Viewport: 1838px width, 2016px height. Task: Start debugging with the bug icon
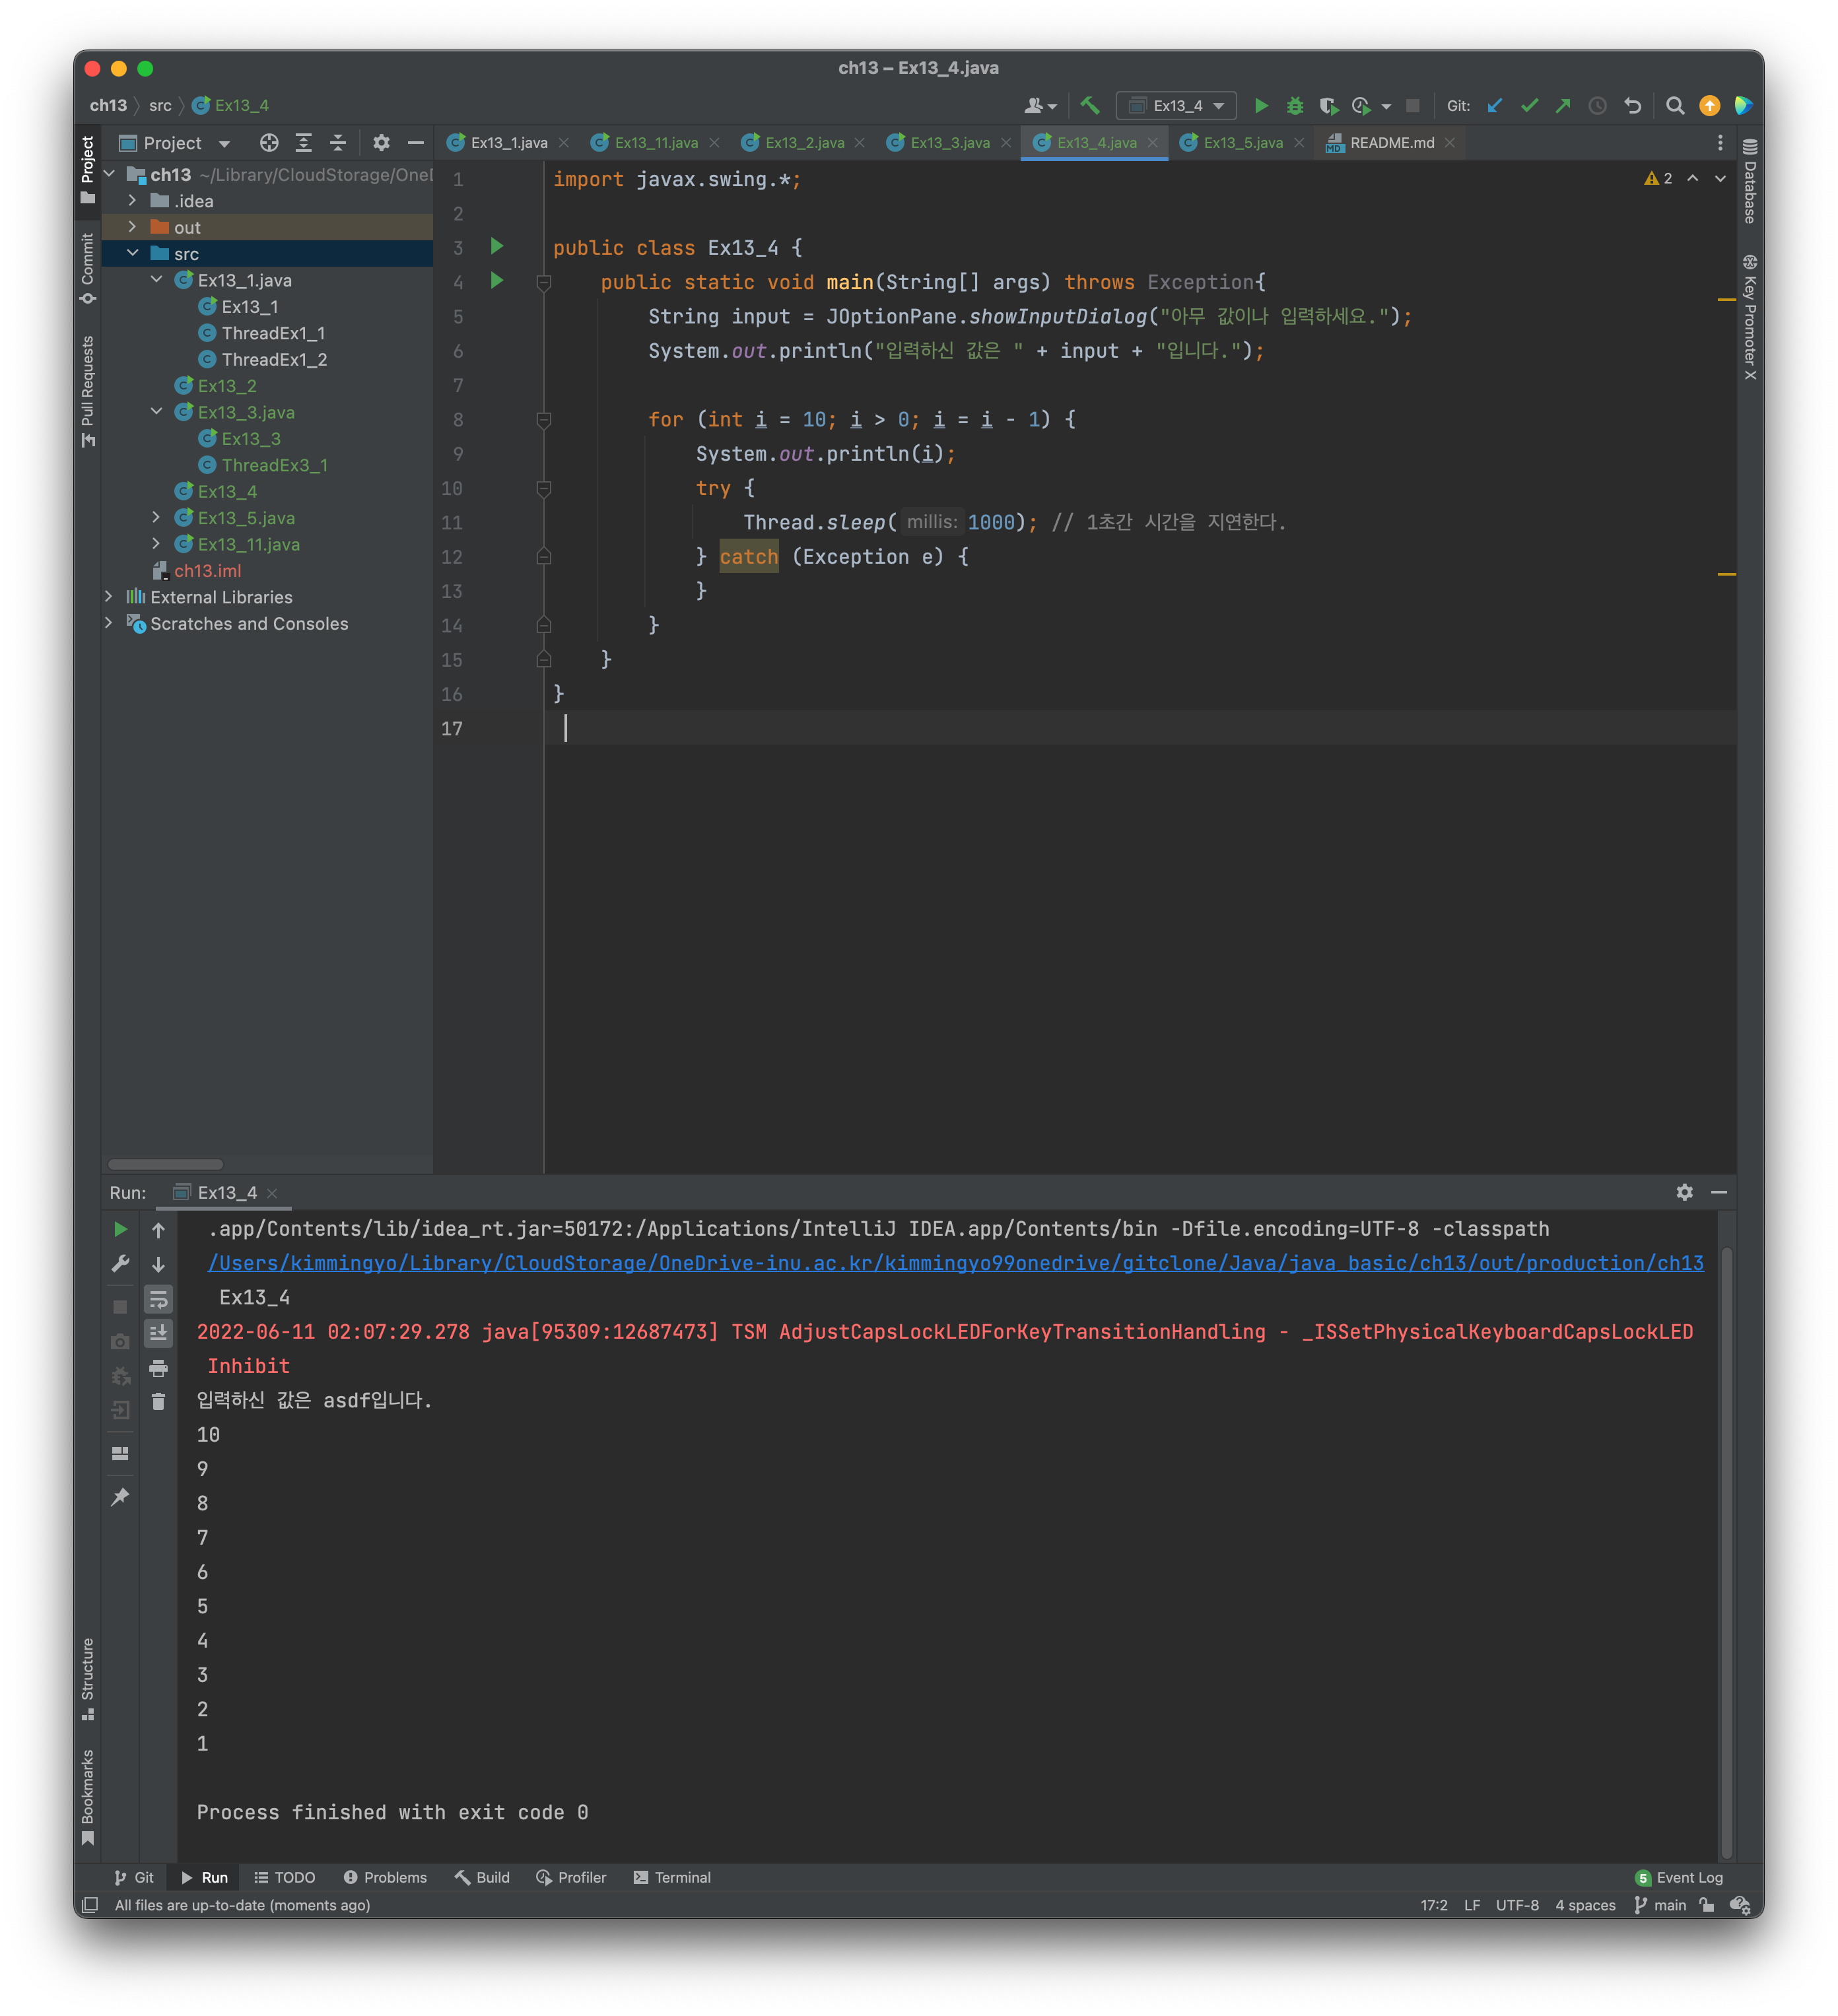[x=1295, y=105]
